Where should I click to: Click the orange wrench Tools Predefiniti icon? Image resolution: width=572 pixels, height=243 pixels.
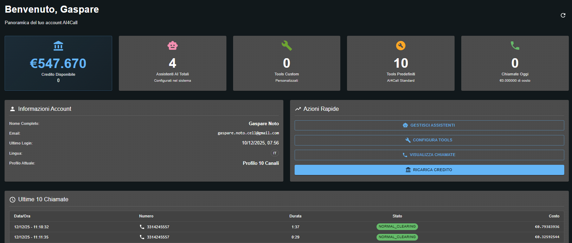click(x=401, y=46)
